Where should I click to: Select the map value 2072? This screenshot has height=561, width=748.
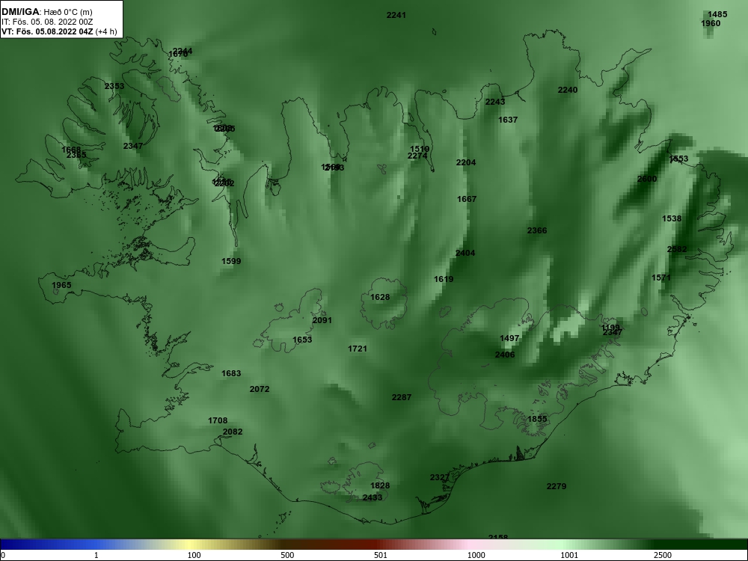260,389
